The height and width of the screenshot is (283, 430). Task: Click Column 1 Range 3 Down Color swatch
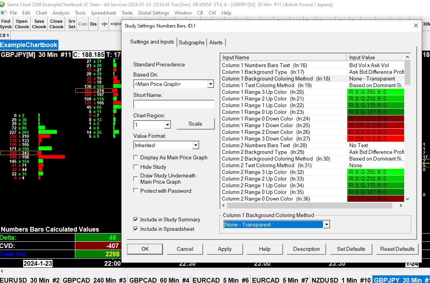[376, 139]
